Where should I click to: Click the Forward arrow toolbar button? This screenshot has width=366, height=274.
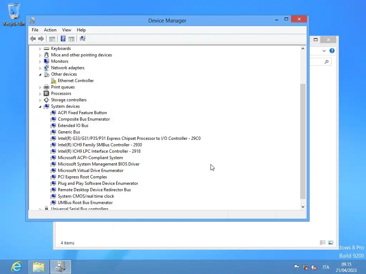click(x=41, y=39)
